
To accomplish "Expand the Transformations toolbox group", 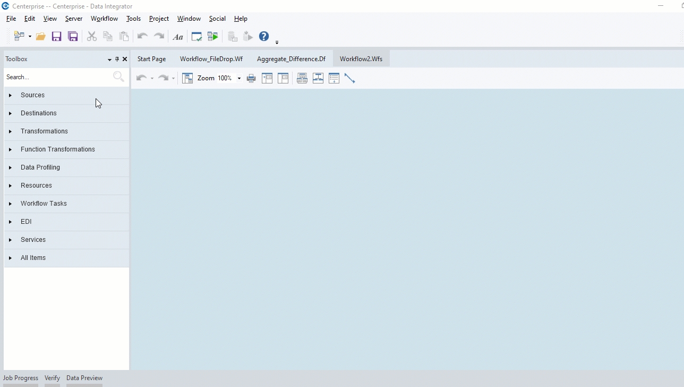I will click(x=44, y=131).
